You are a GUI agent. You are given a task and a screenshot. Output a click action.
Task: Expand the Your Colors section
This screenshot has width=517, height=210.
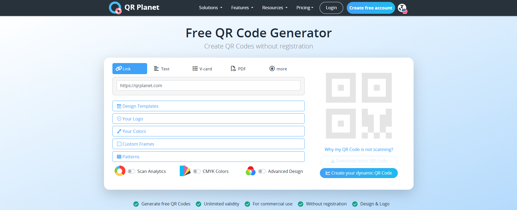pyautogui.click(x=209, y=131)
